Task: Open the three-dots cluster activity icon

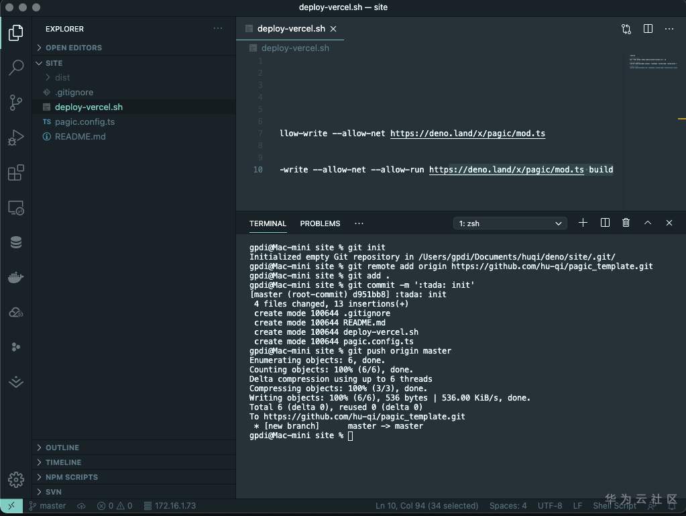Action: 15,347
